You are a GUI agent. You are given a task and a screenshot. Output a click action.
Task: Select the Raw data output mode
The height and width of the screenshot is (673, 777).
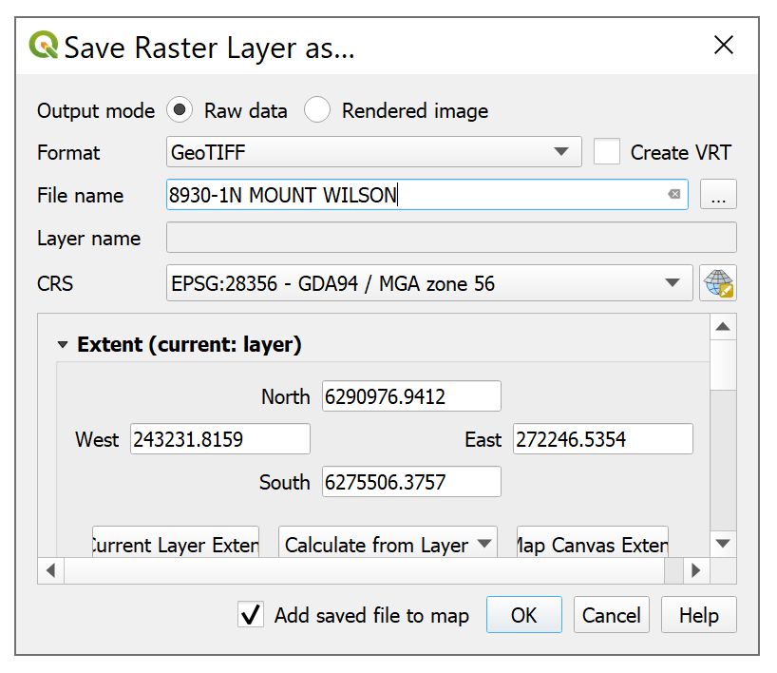[x=180, y=110]
